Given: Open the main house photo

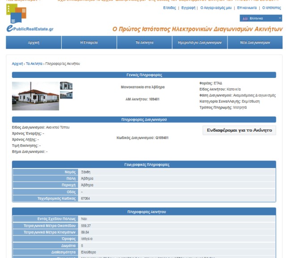Looking at the screenshot, I should pyautogui.click(x=35, y=96).
